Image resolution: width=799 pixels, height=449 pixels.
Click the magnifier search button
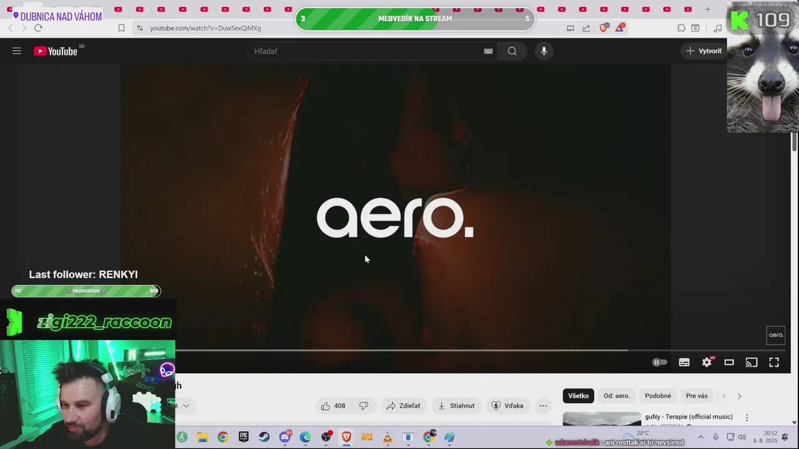512,51
